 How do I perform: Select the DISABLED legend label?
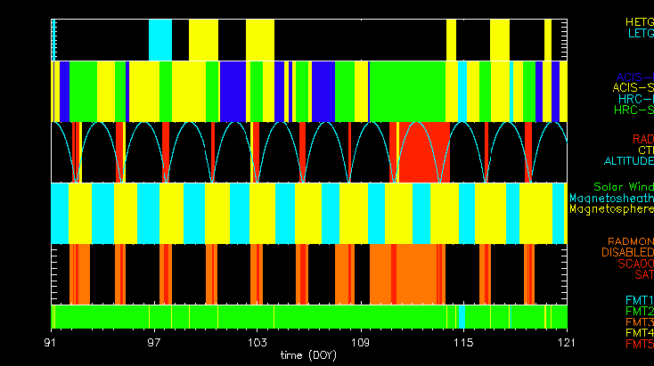[x=626, y=252]
